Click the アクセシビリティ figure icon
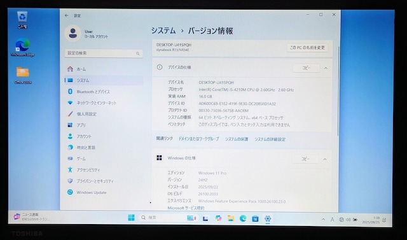Viewport: 407px width, 240px height. [x=70, y=169]
